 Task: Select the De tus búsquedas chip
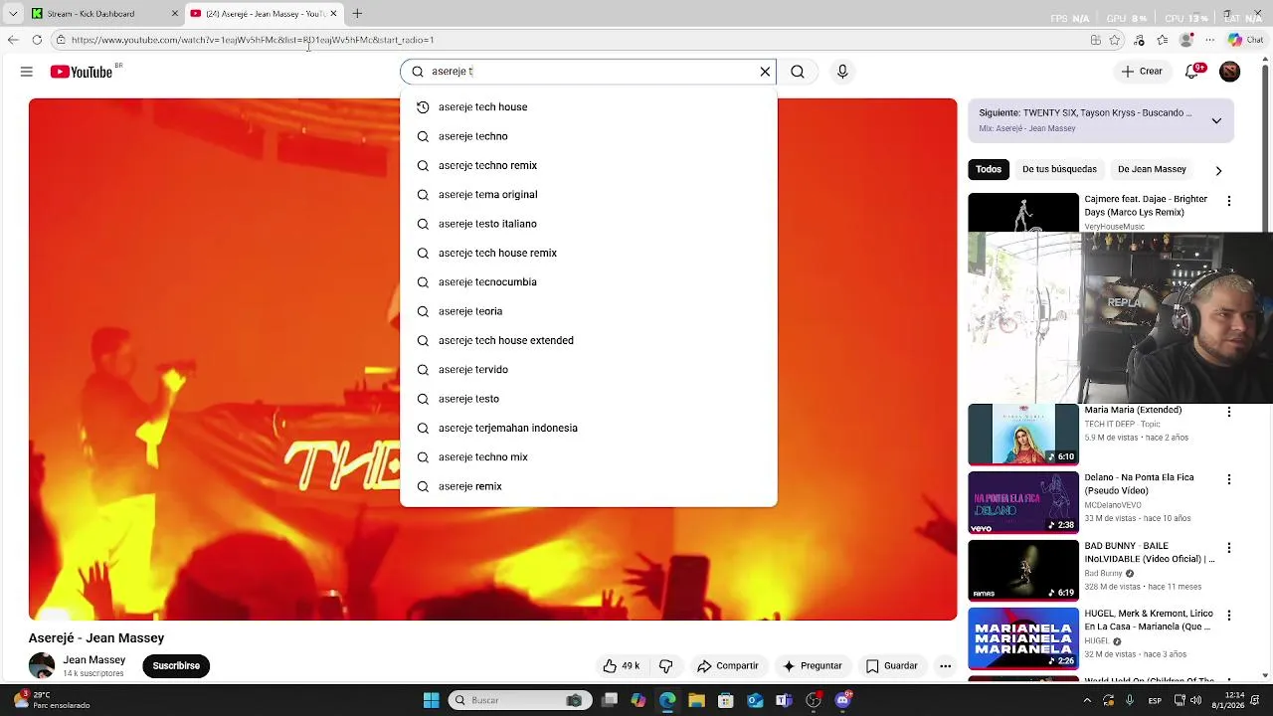coord(1059,169)
